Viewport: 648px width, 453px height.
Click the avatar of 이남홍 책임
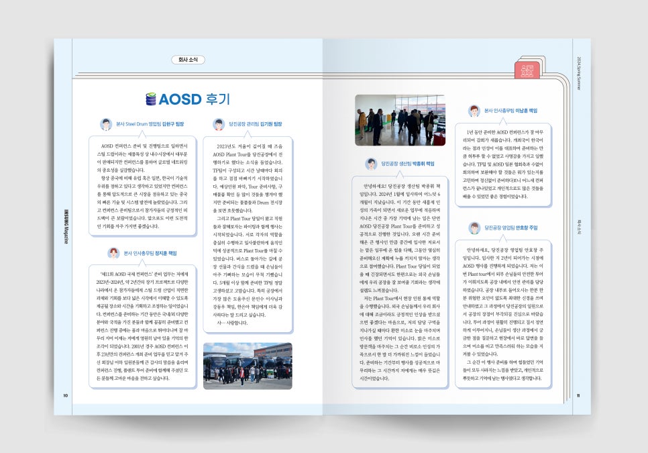tap(474, 111)
